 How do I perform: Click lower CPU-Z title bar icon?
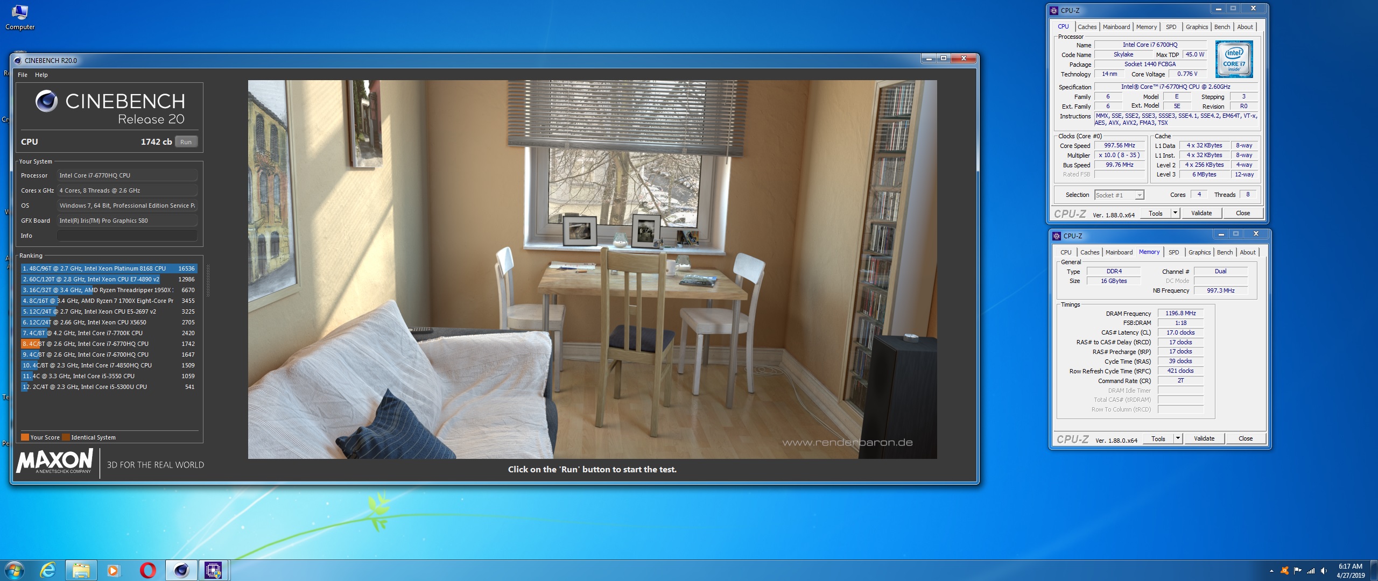(1056, 236)
